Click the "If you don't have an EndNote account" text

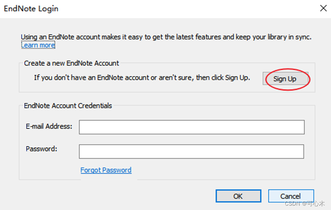pyautogui.click(x=142, y=78)
